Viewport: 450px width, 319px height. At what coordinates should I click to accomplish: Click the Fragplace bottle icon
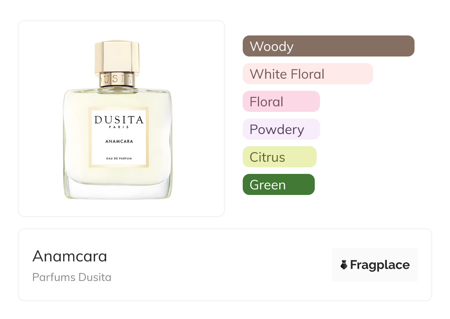pos(344,265)
